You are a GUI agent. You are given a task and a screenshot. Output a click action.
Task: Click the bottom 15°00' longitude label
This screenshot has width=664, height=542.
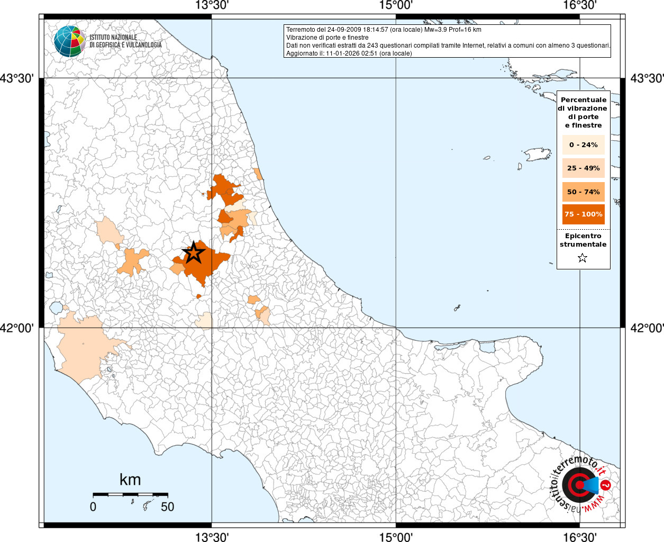pos(396,537)
